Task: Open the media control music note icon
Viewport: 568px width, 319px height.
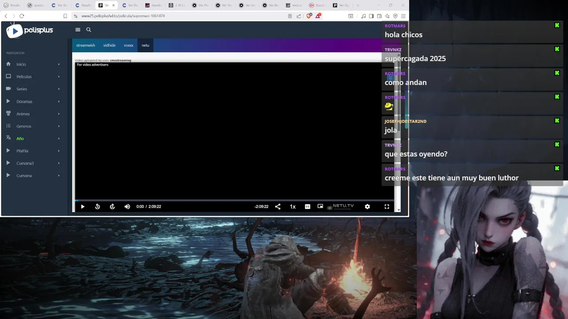Action: tap(363, 16)
